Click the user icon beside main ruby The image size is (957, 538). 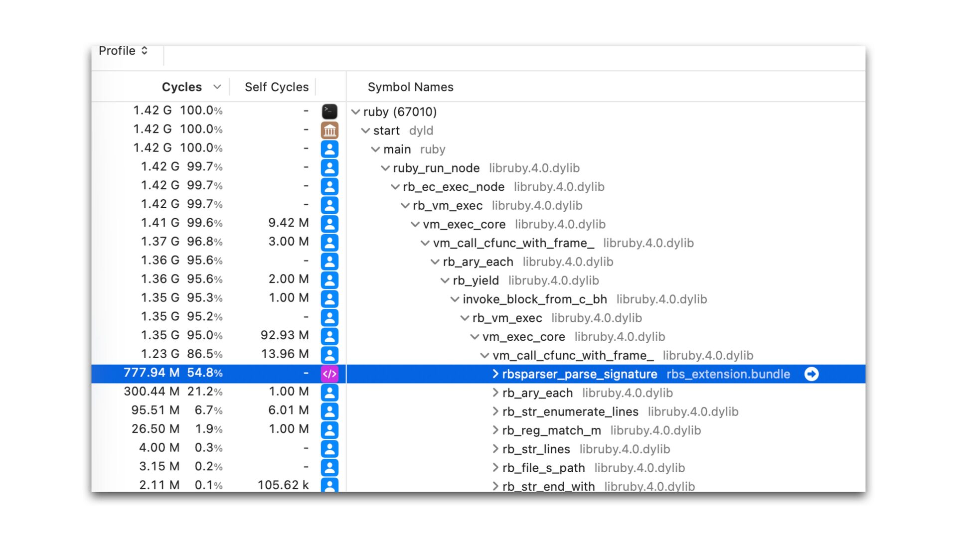tap(329, 149)
